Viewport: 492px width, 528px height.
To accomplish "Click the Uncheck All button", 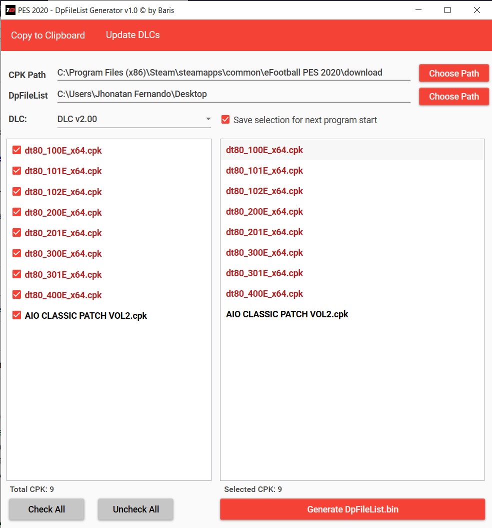I will pos(135,509).
